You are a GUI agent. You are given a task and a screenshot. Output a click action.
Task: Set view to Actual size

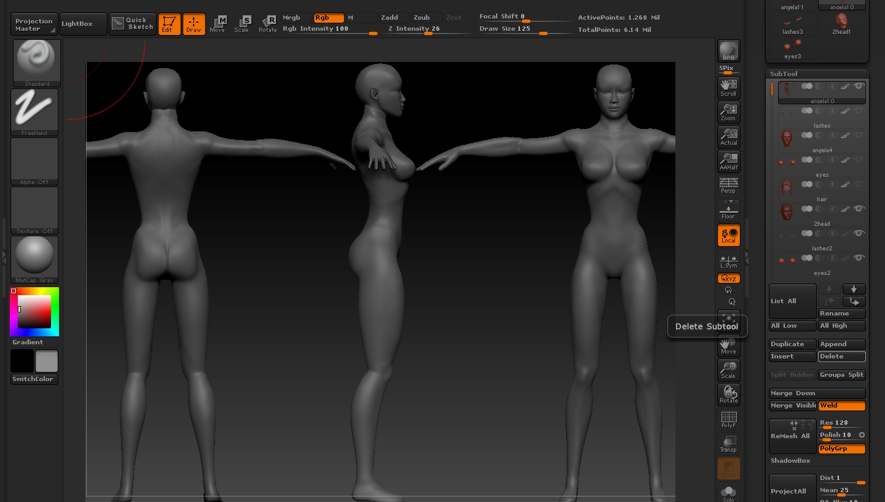pos(728,137)
